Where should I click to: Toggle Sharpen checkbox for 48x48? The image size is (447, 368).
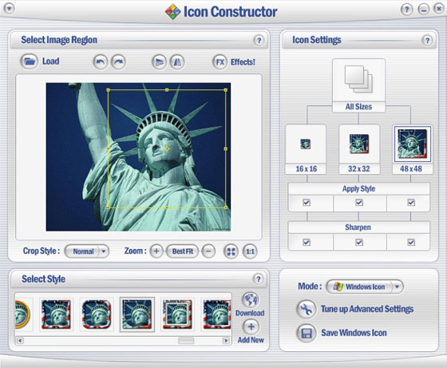(x=411, y=243)
